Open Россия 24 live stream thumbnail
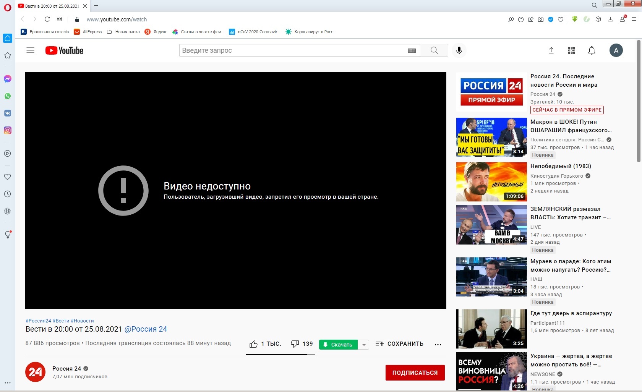Viewport: 642px width, 392px height. tap(491, 92)
